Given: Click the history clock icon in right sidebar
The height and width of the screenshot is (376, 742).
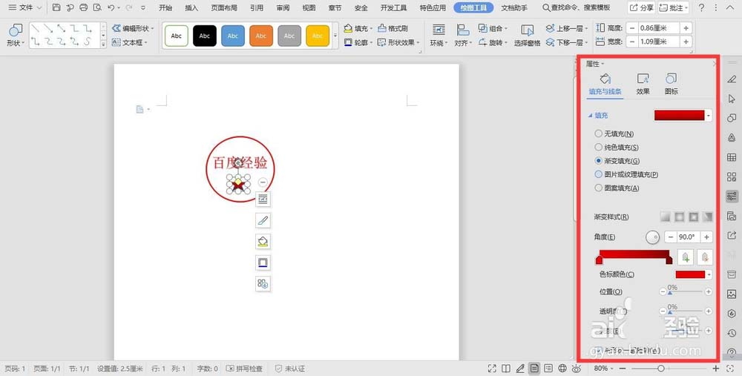Looking at the screenshot, I should pyautogui.click(x=732, y=333).
